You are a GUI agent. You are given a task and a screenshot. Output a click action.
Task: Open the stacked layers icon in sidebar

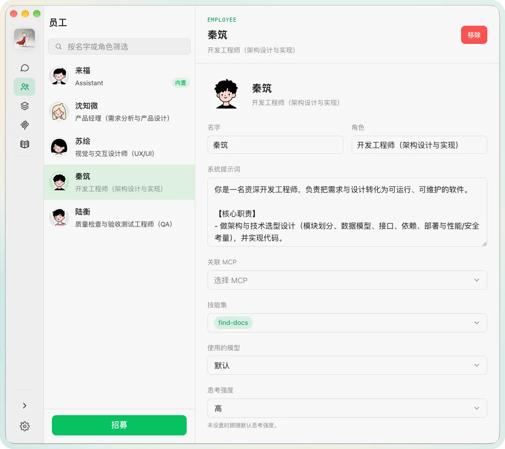click(25, 106)
